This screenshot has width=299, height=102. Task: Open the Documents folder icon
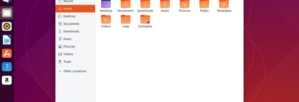125,4
